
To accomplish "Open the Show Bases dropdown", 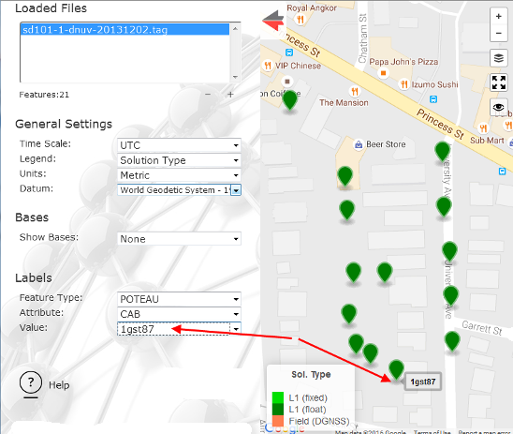I will click(179, 239).
